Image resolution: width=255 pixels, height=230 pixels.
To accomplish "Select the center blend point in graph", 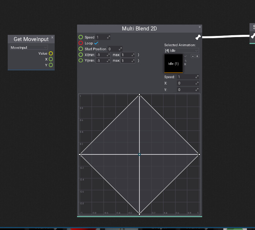I will tap(139, 154).
